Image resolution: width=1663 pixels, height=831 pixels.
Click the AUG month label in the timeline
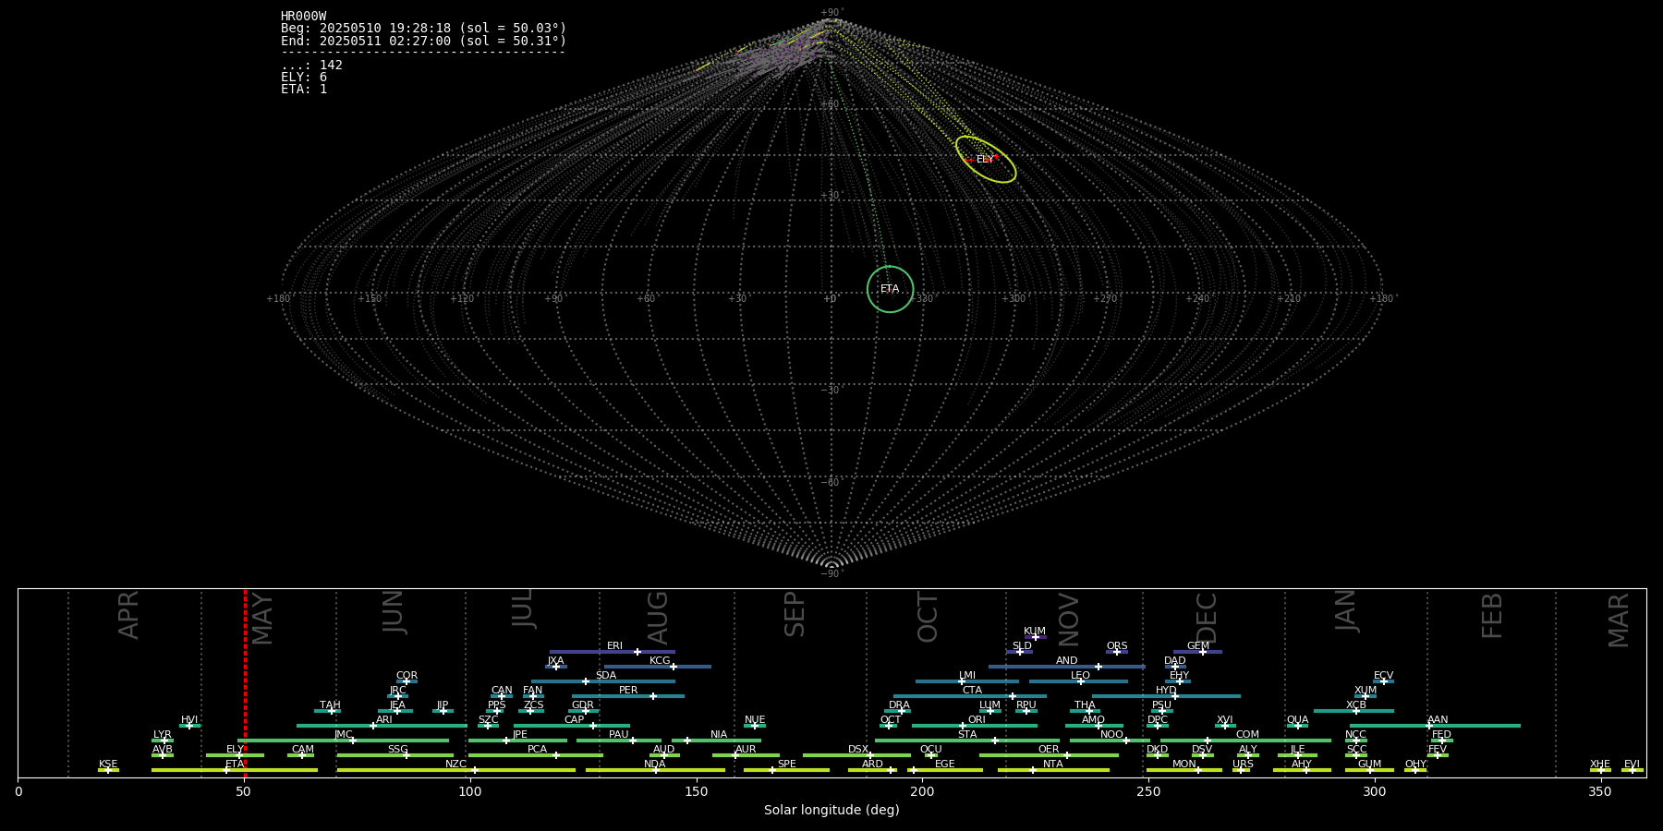point(658,618)
